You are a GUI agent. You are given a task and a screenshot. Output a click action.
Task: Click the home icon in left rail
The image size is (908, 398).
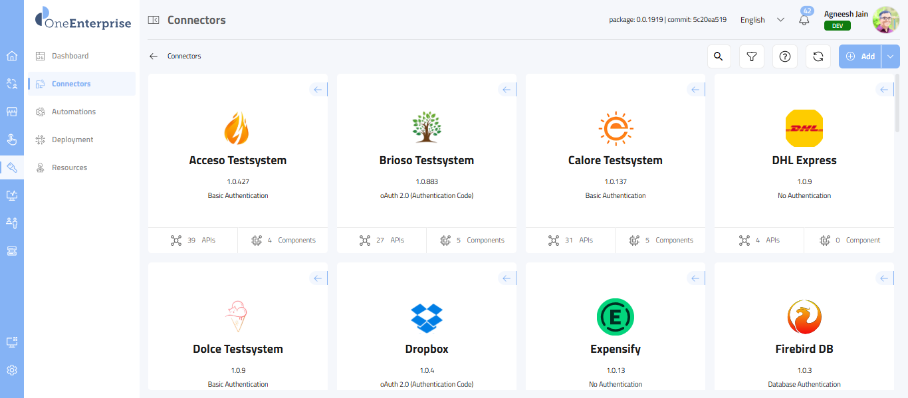click(12, 56)
